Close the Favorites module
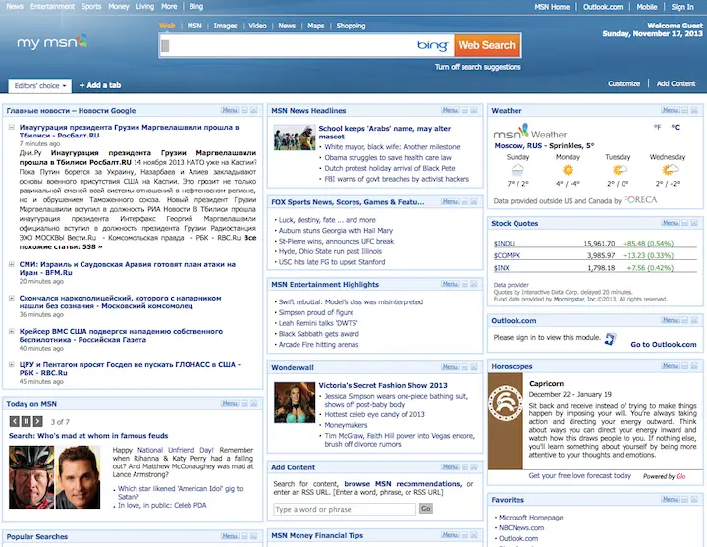Viewport: 707px width, 547px height. (694, 499)
